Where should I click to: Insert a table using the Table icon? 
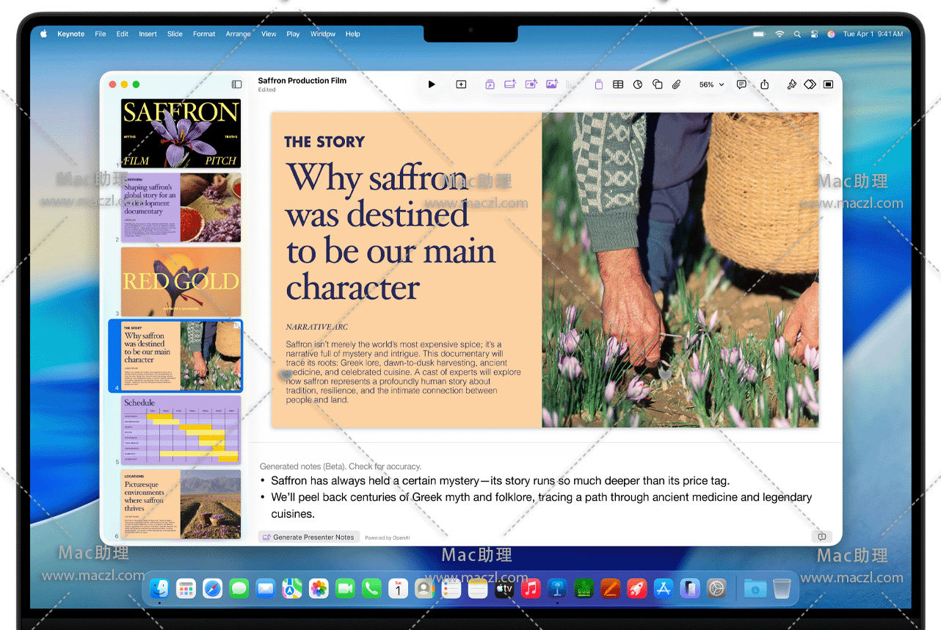[618, 84]
